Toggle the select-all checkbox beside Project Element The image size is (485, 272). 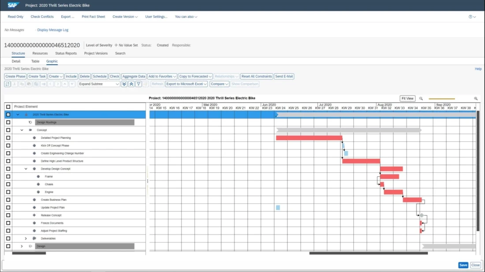pos(8,107)
